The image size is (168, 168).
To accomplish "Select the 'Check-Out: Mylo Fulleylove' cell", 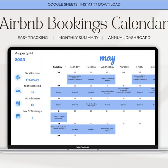I will (x=59, y=117).
